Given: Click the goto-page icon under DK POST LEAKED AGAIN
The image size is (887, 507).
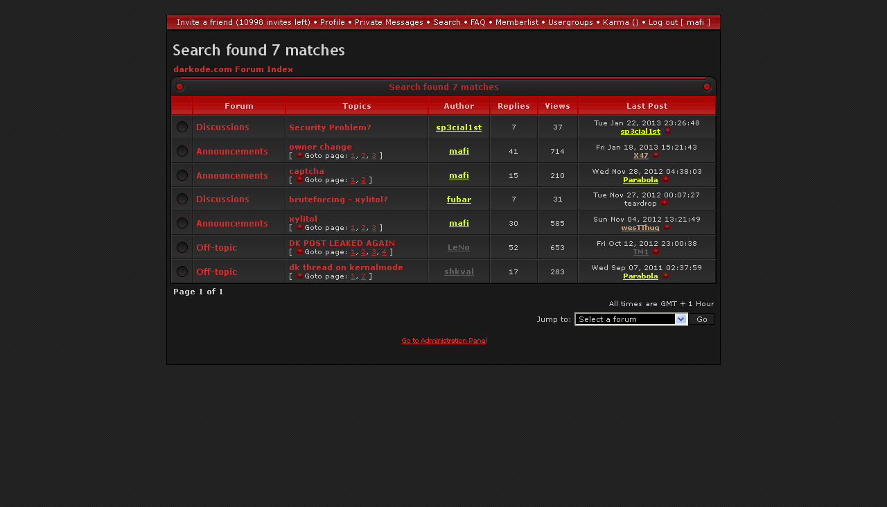Looking at the screenshot, I should click(x=299, y=252).
